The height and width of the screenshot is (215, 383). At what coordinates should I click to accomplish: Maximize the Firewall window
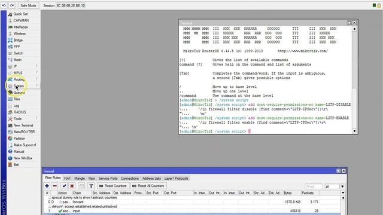pyautogui.click(x=339, y=171)
